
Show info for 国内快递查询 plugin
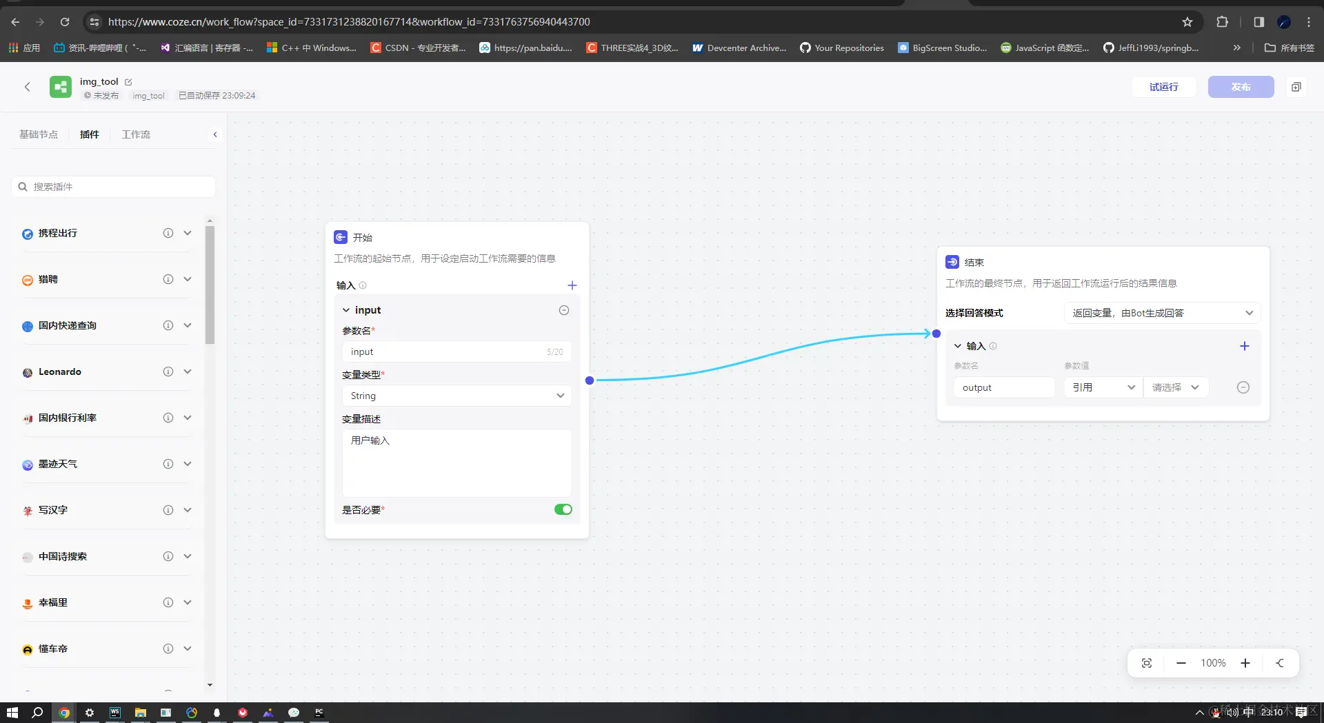[168, 325]
